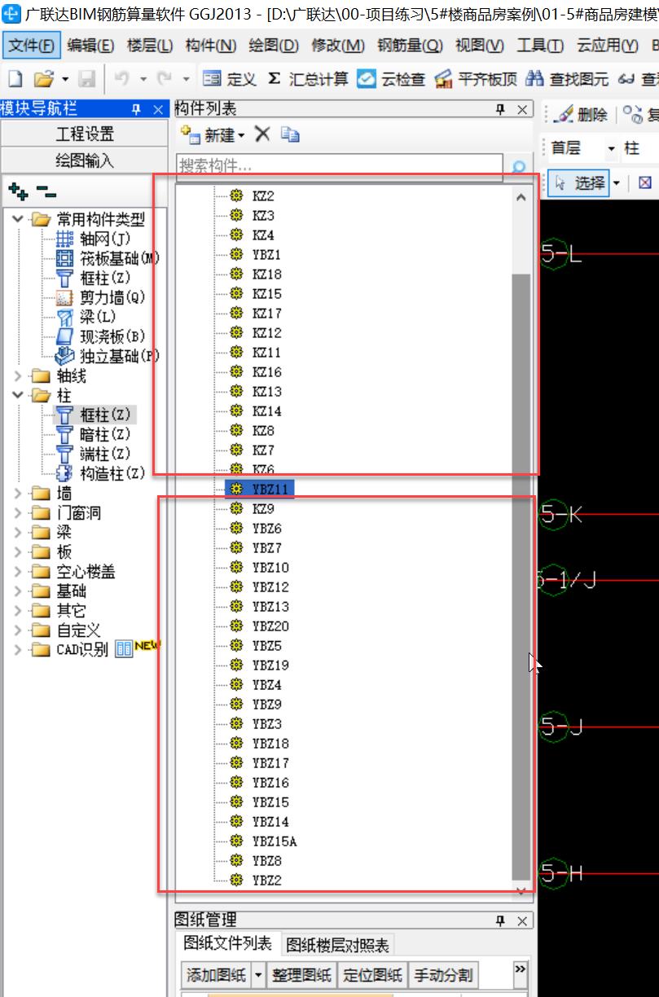The width and height of the screenshot is (659, 997).
Task: Collapse the 柱 folder
Action: coord(18,395)
